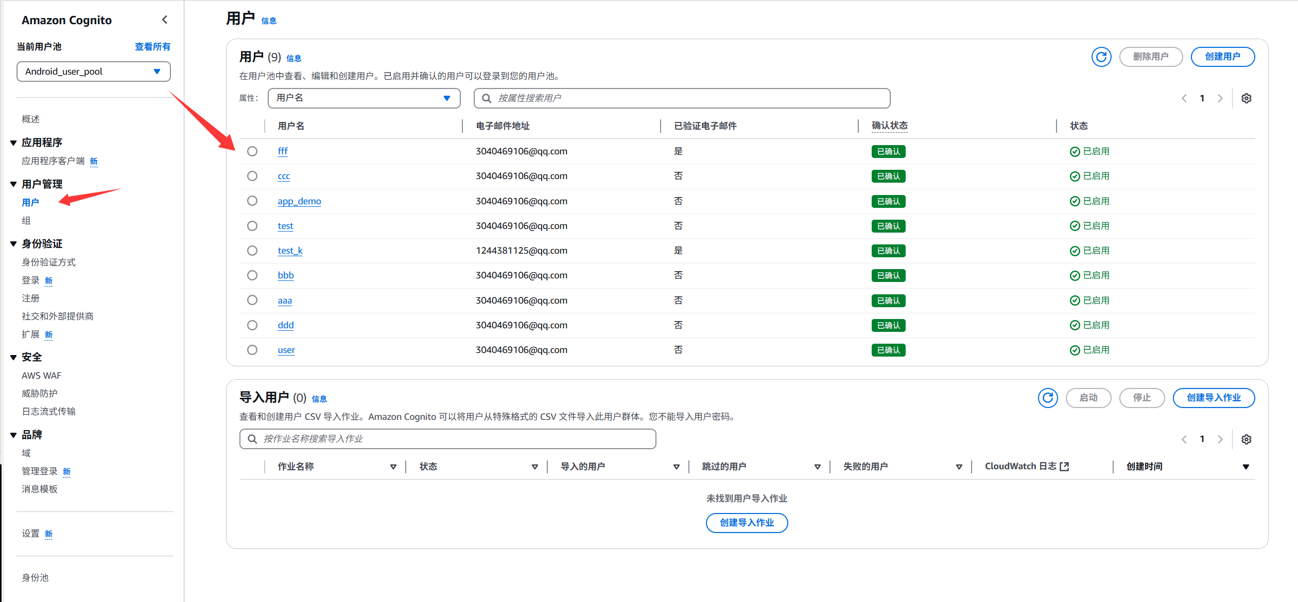Open 应用程序客户端 in sidebar
Screen dimensions: 1298x602
coord(53,161)
